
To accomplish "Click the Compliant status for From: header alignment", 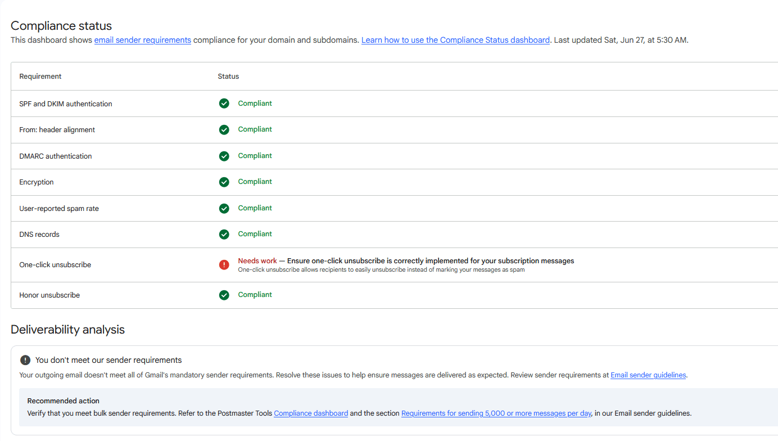I will (x=255, y=129).
